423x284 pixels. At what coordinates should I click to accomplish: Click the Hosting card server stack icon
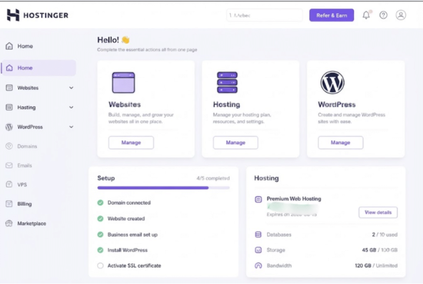pos(227,83)
